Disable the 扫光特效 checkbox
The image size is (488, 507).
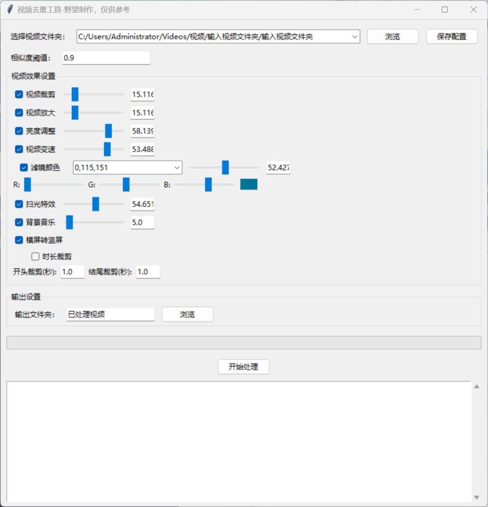pos(19,204)
